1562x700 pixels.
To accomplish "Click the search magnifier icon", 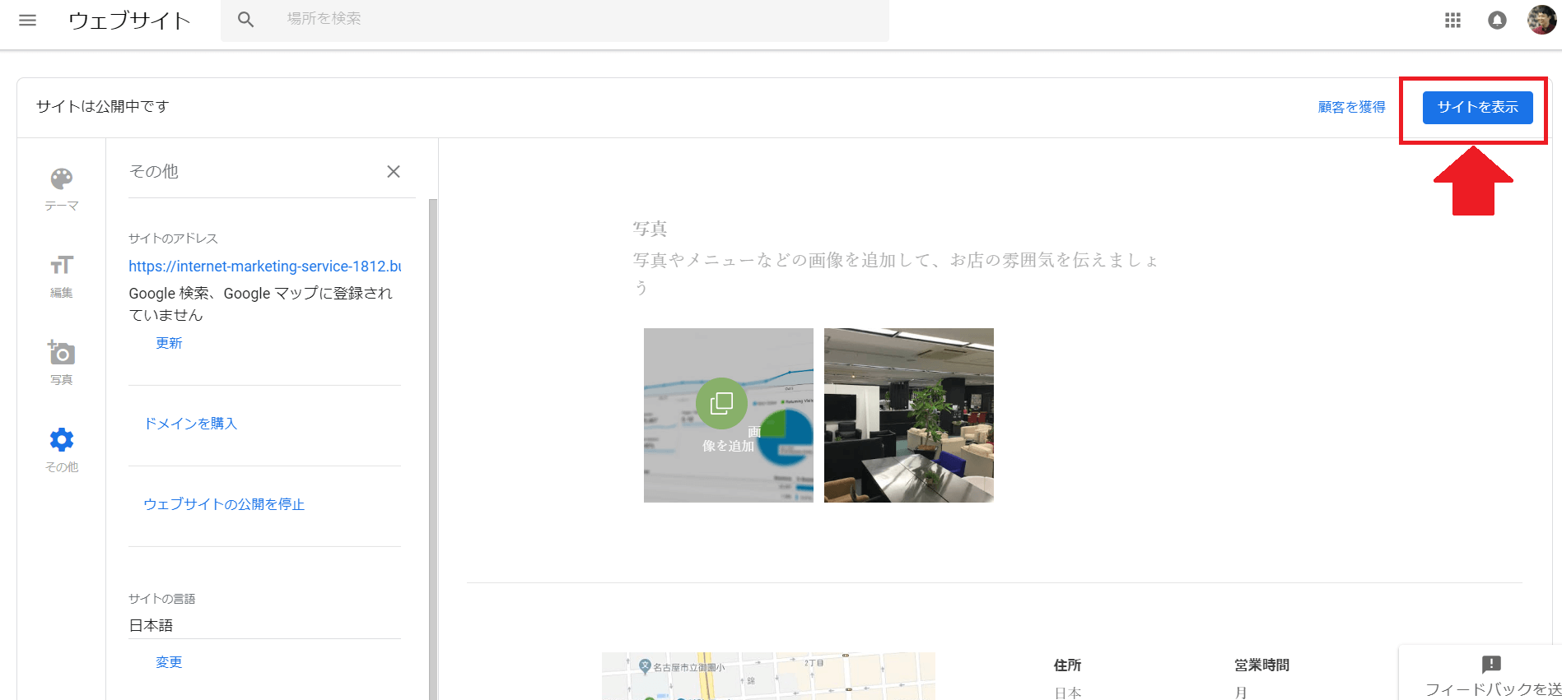I will [245, 19].
